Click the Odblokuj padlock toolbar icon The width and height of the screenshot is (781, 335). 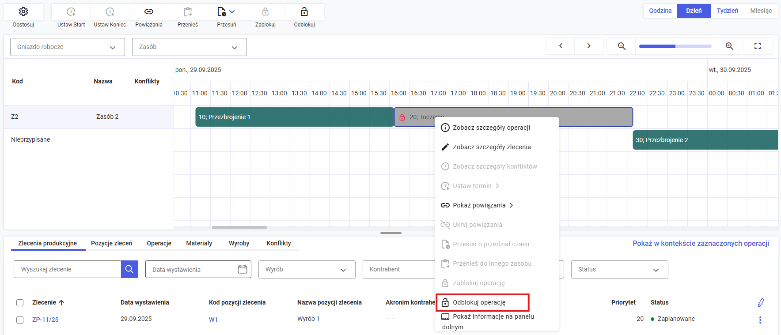(x=304, y=12)
